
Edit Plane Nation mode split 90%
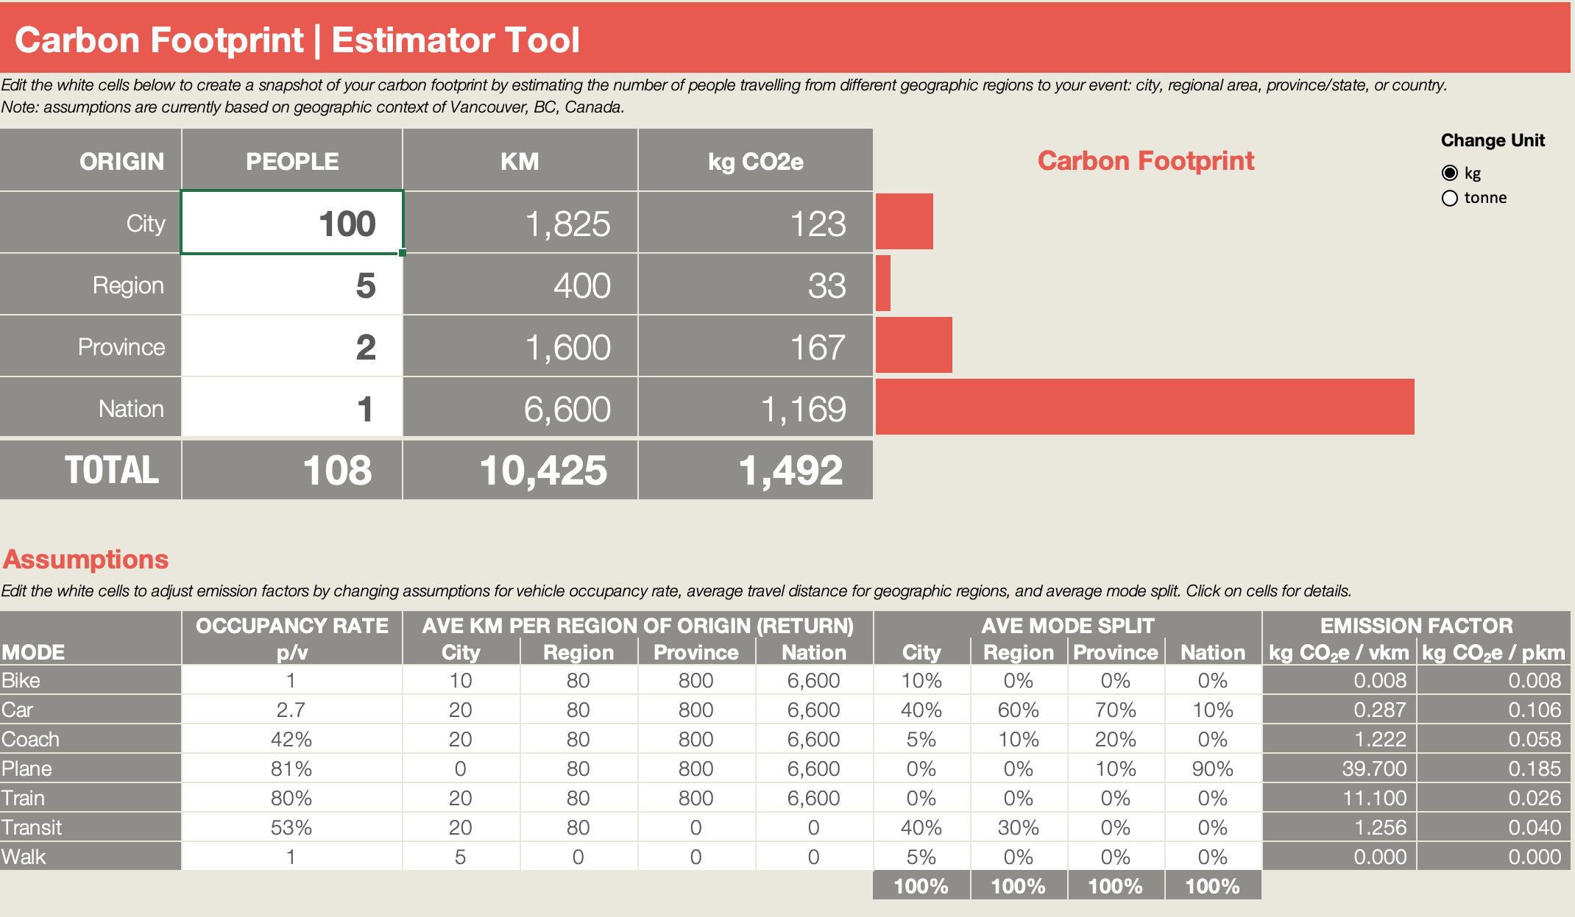[1213, 768]
